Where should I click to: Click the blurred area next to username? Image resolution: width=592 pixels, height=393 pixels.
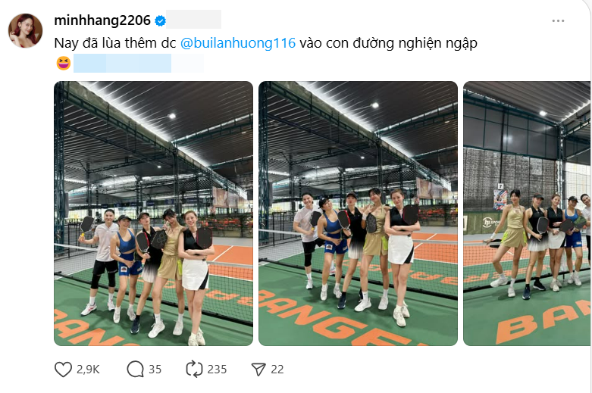194,20
